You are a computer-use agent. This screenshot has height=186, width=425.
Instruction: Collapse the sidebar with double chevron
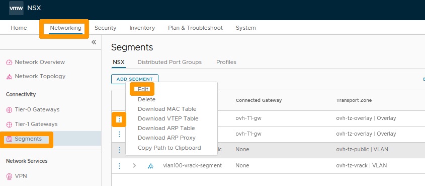(94, 42)
